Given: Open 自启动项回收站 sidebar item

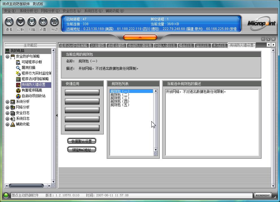Looking at the screenshot, I should 33,96.
